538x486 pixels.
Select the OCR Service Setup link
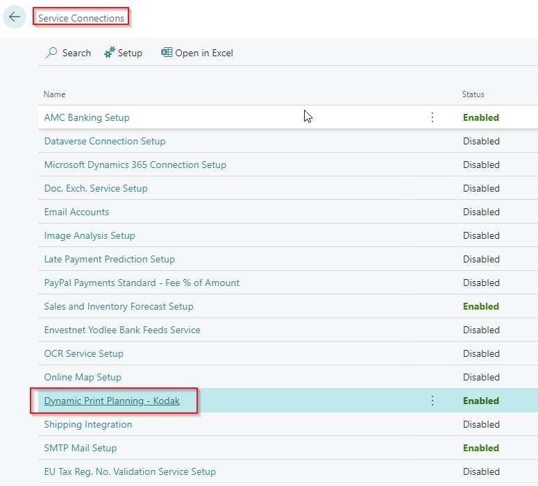[83, 353]
